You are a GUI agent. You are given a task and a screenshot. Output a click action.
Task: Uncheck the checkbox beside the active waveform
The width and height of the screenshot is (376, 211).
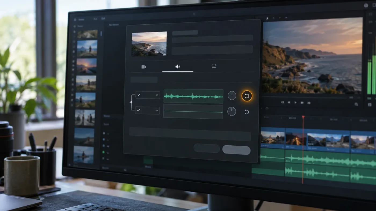tap(139, 95)
